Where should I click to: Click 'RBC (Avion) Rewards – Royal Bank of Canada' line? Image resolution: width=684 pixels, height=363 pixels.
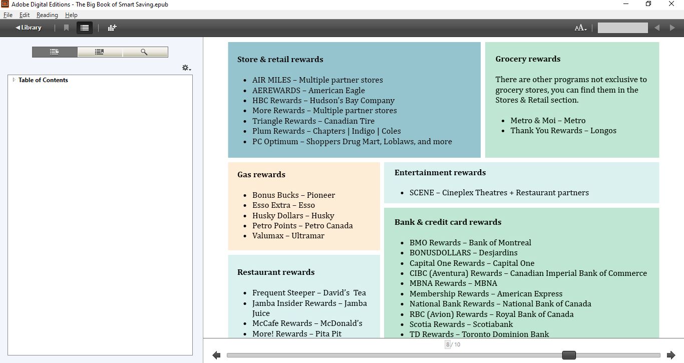[x=492, y=314]
